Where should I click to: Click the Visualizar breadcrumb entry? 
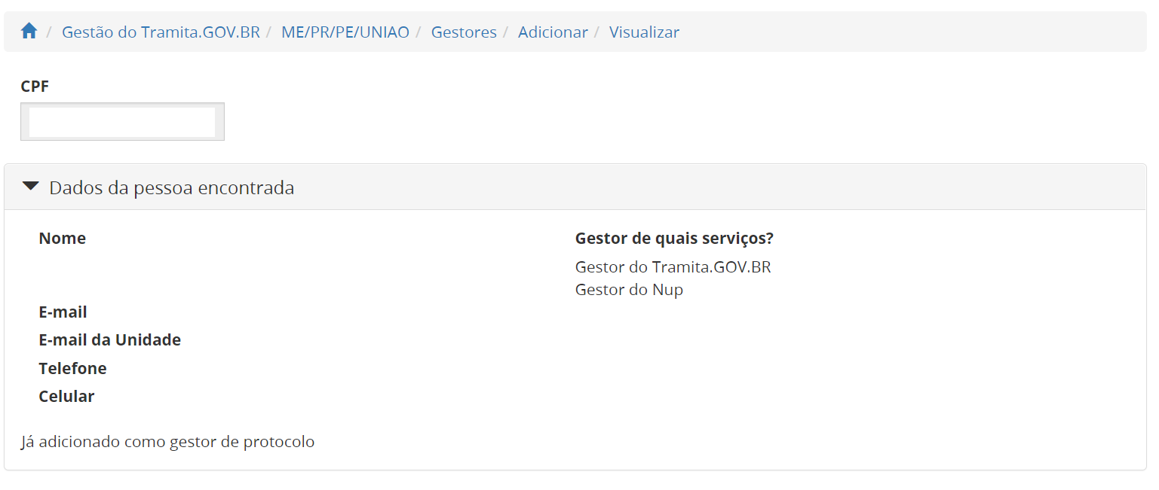[644, 32]
